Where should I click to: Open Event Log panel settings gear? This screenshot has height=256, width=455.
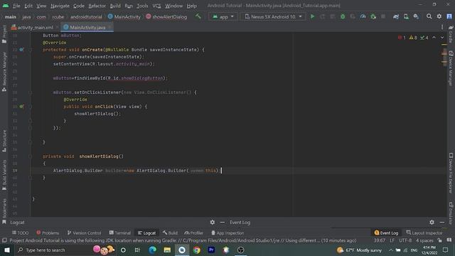[x=432, y=222]
